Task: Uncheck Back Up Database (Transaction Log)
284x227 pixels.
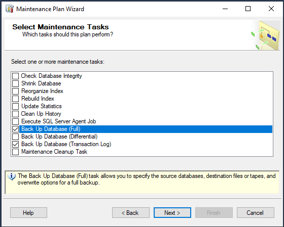Action: (15, 144)
